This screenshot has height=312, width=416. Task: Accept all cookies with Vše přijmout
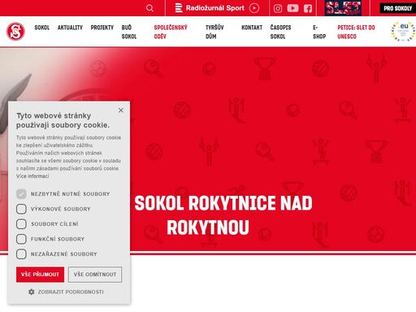[x=40, y=275]
